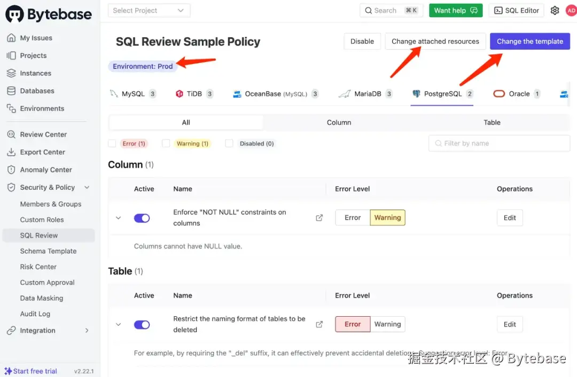The height and width of the screenshot is (377, 577).
Task: Set NOT NULL rule level to Warning
Action: (387, 218)
